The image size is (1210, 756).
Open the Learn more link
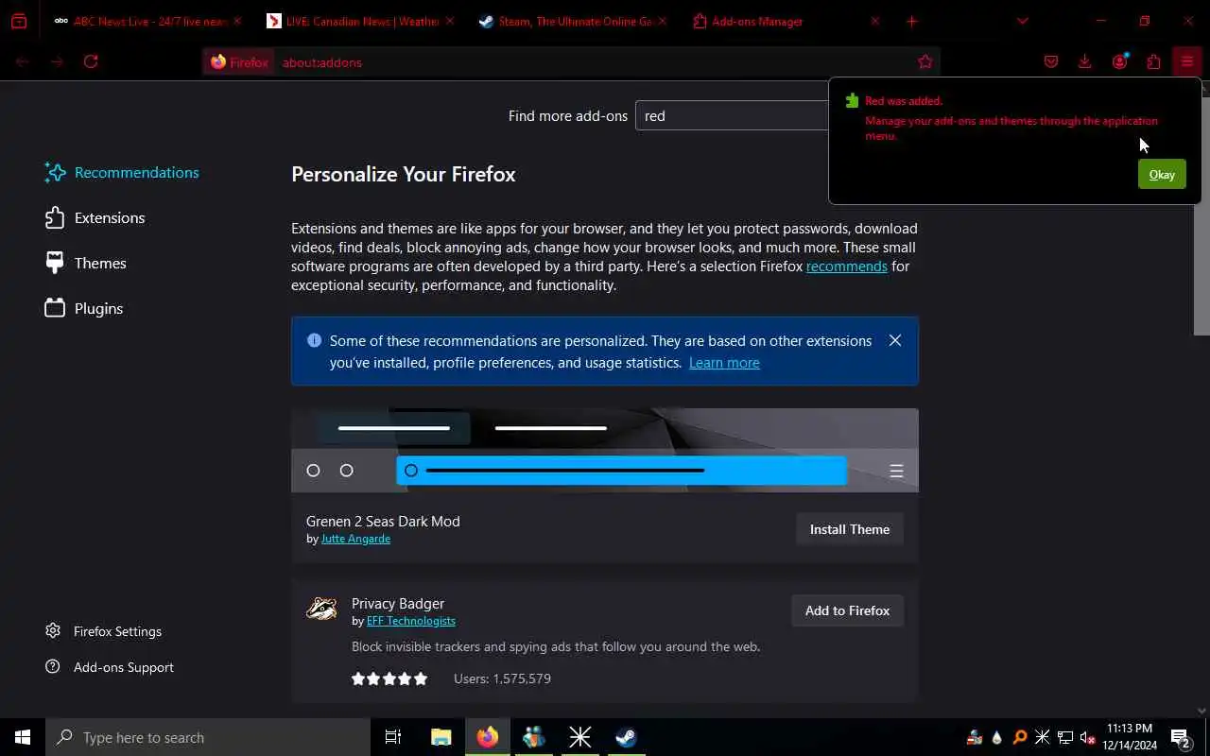724,363
